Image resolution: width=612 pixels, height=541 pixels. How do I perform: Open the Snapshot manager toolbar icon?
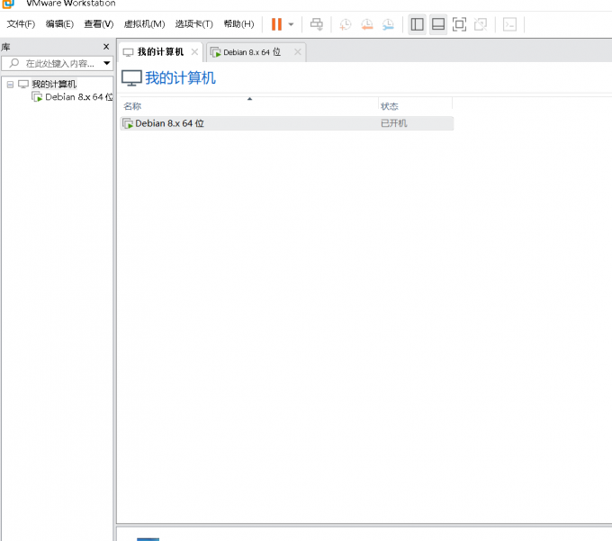point(388,24)
